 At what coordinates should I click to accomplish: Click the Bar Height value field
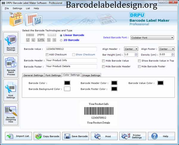(129, 55)
